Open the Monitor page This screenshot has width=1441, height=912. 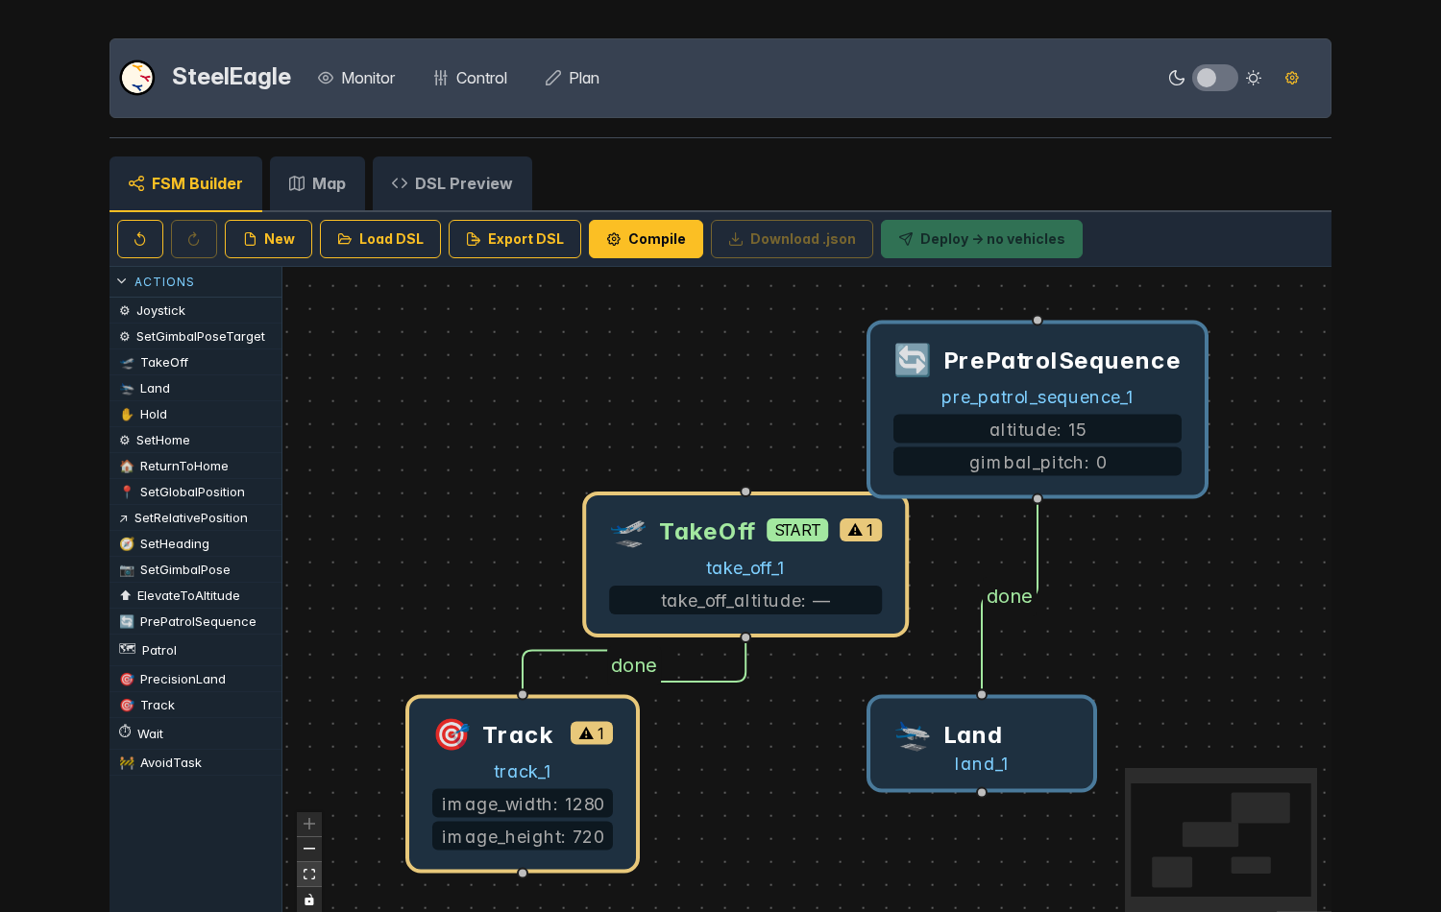pyautogui.click(x=356, y=78)
